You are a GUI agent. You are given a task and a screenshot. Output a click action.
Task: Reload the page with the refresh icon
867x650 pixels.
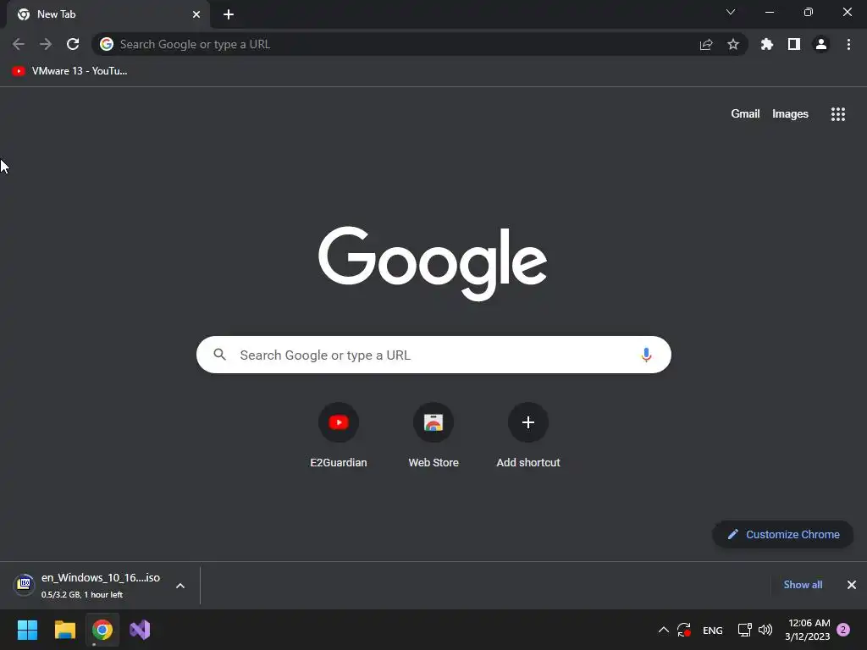[73, 44]
